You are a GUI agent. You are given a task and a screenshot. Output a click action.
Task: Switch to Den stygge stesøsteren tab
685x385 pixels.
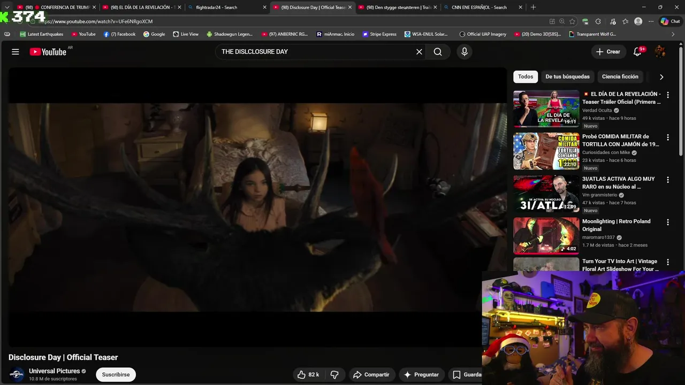coord(398,7)
